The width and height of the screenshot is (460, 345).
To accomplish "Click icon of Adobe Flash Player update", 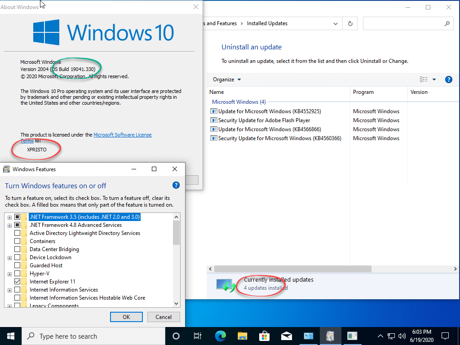I will tap(213, 120).
